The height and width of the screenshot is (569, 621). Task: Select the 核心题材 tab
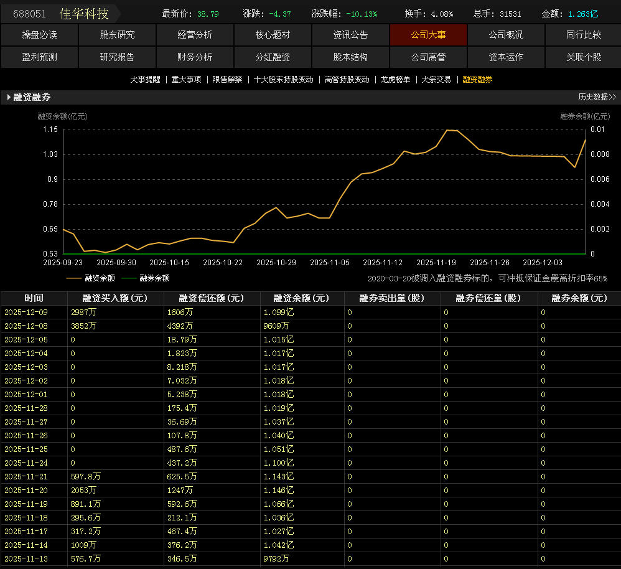pos(273,35)
